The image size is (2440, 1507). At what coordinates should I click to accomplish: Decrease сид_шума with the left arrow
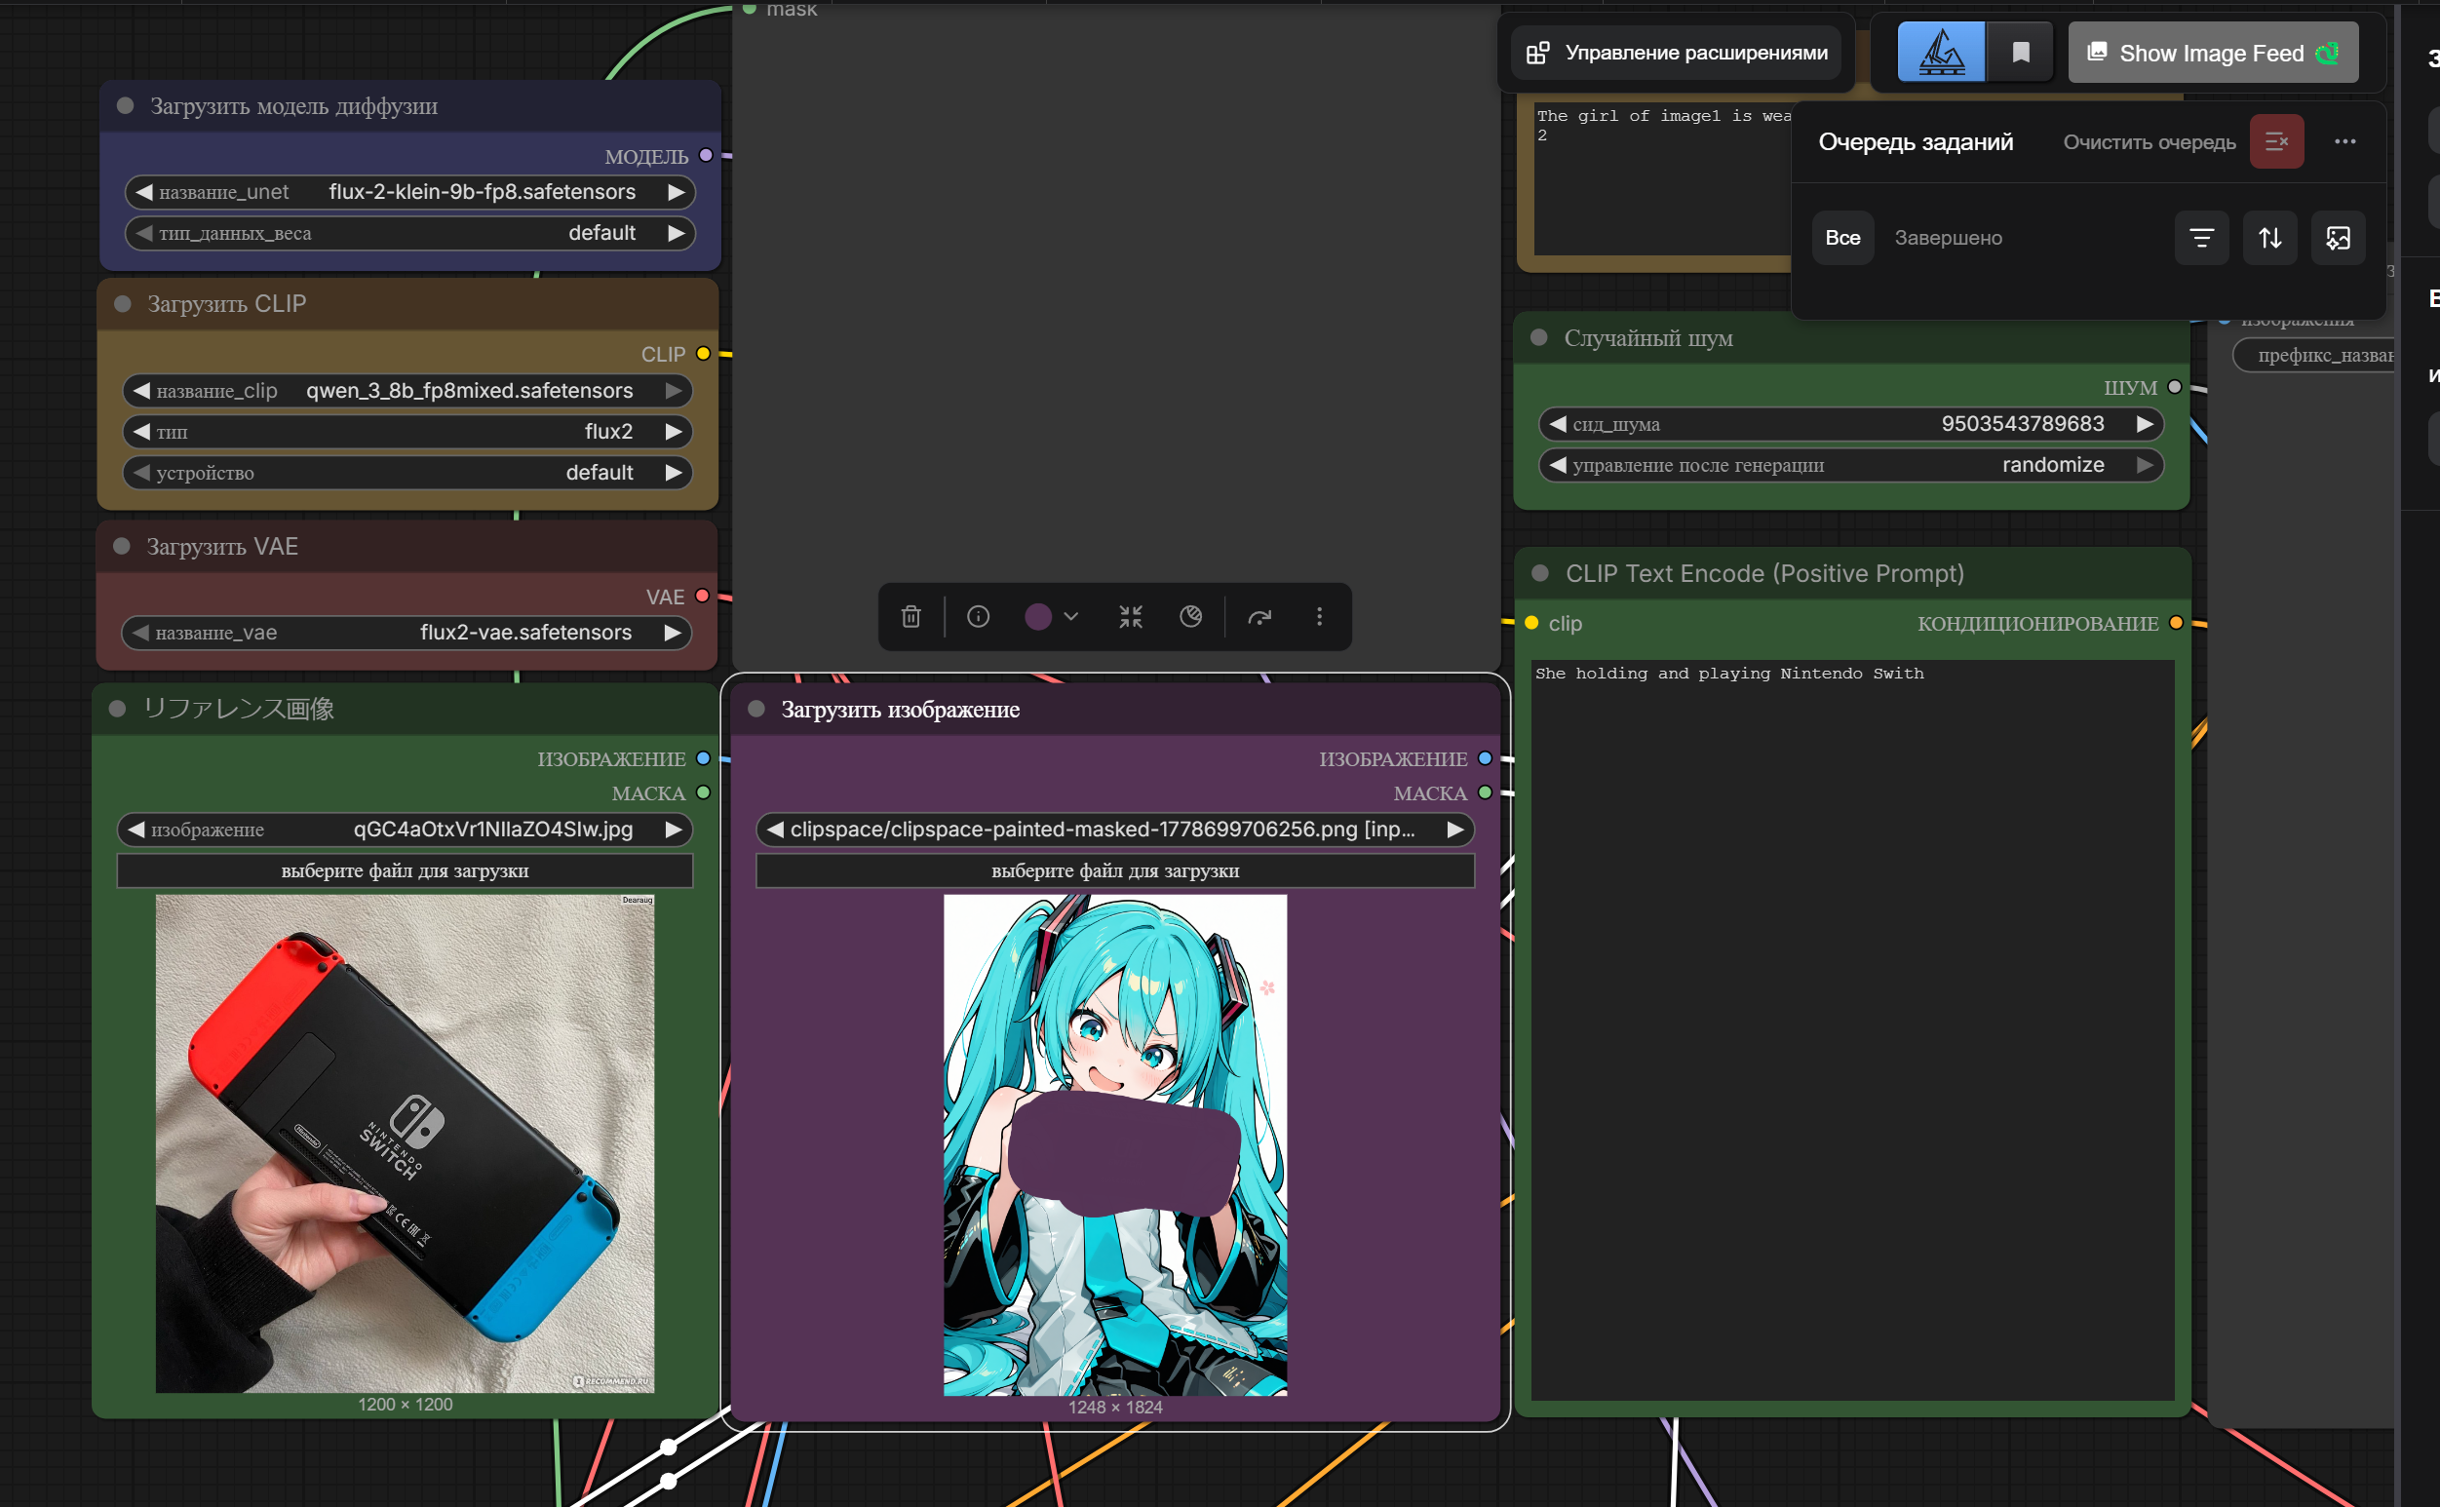[x=1558, y=424]
